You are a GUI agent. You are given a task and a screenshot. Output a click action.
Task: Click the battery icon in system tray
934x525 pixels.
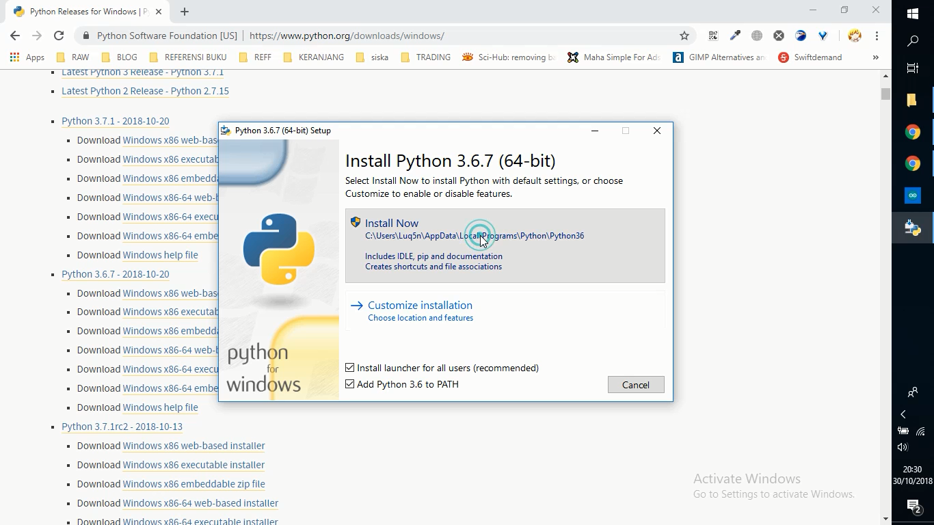[x=903, y=431]
